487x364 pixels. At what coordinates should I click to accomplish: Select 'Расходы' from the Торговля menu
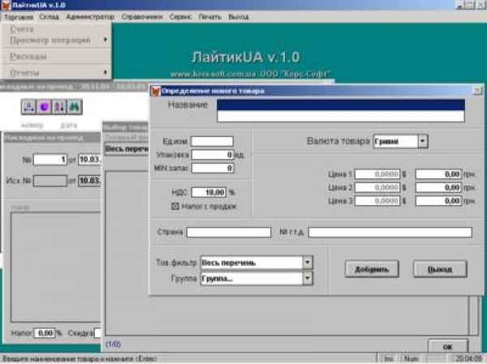(28, 57)
